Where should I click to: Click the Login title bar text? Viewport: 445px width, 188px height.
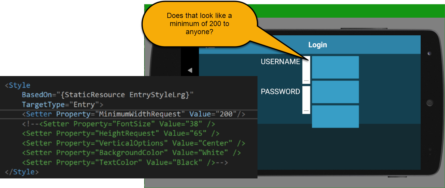318,45
